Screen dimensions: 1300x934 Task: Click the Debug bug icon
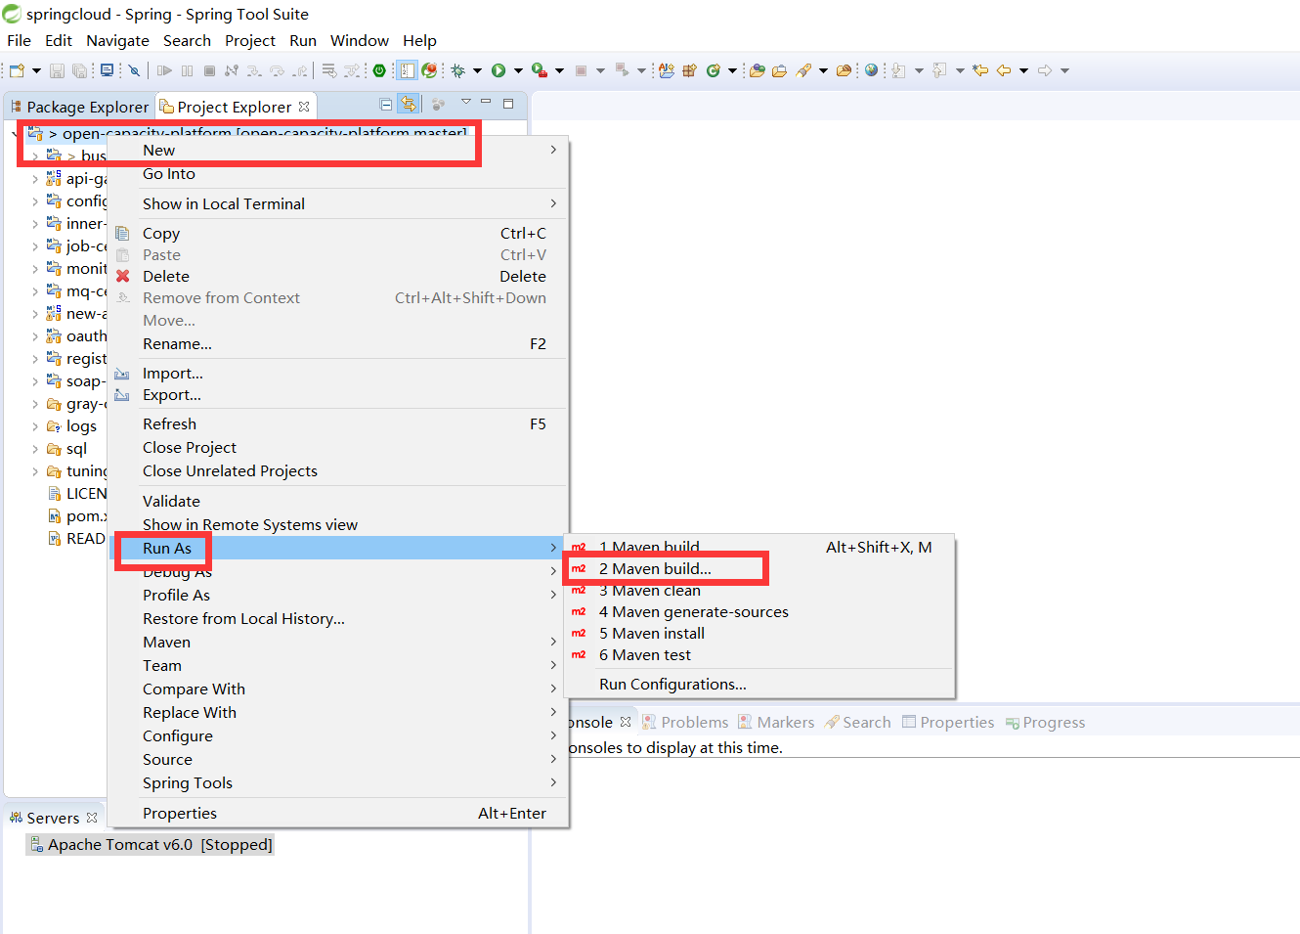pos(457,70)
